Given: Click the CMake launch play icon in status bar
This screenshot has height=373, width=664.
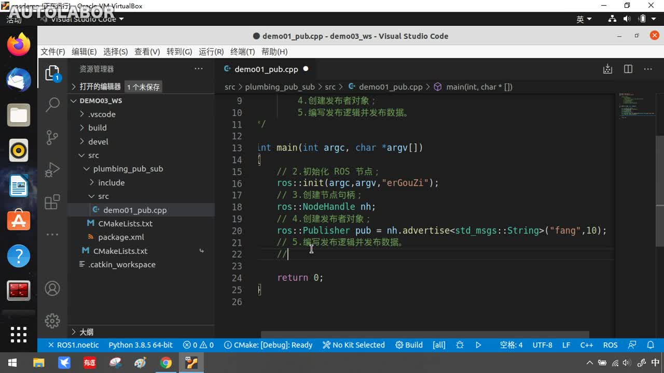Looking at the screenshot, I should click(x=478, y=345).
